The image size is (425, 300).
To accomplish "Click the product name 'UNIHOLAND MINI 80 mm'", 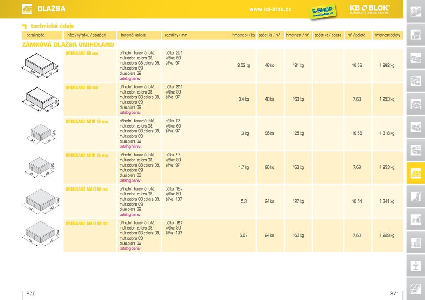I will (x=87, y=156).
